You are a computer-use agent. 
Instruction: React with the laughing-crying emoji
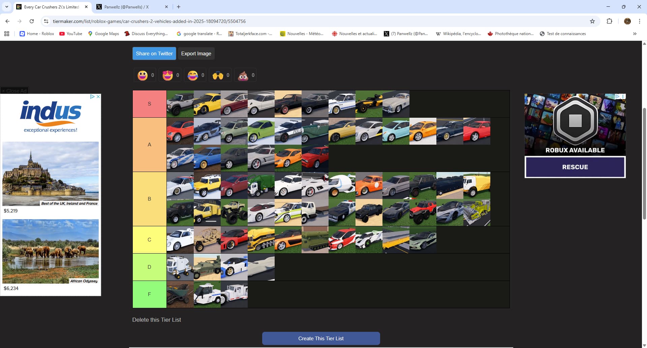pyautogui.click(x=193, y=75)
